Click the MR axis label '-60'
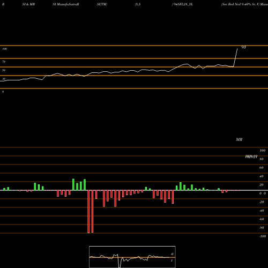The height and width of the screenshot is (268, 268). (262, 219)
